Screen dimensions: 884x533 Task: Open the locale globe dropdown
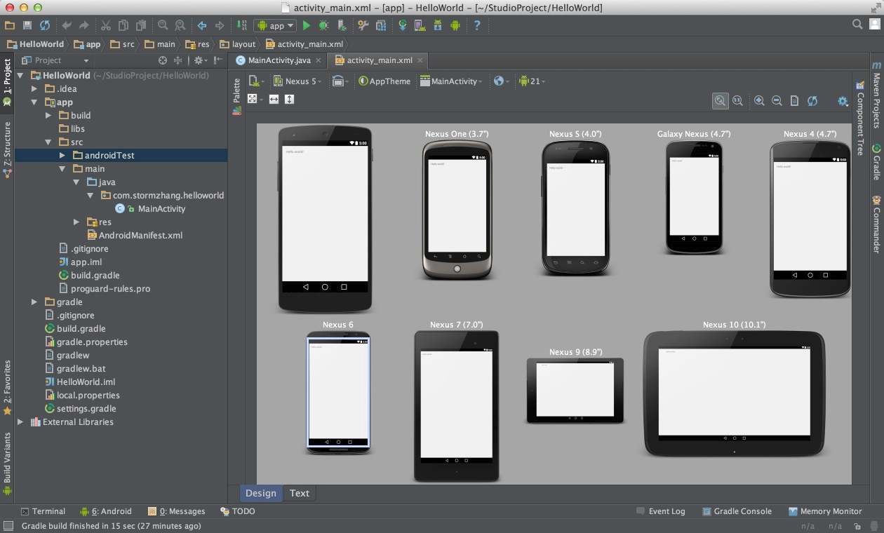tap(501, 81)
